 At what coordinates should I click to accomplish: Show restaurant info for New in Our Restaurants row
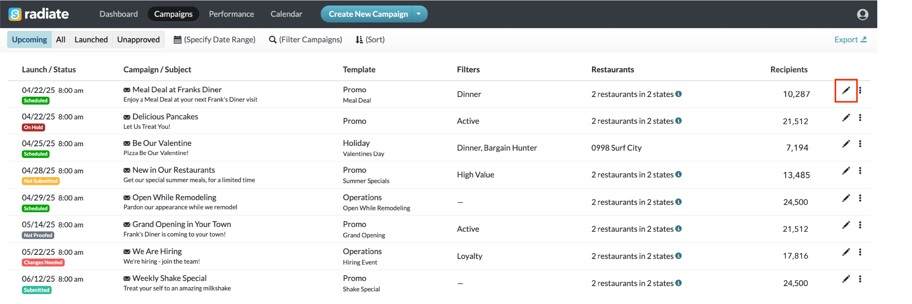click(678, 174)
